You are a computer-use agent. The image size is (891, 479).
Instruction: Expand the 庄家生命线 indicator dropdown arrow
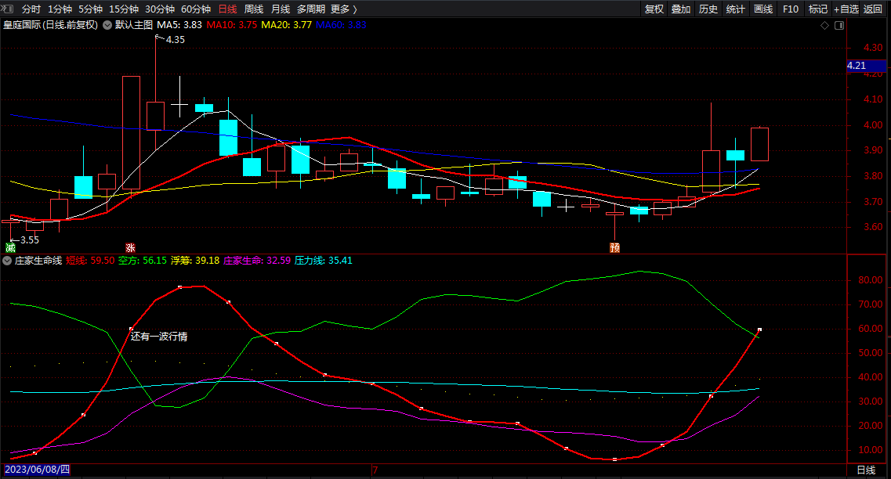click(x=7, y=260)
